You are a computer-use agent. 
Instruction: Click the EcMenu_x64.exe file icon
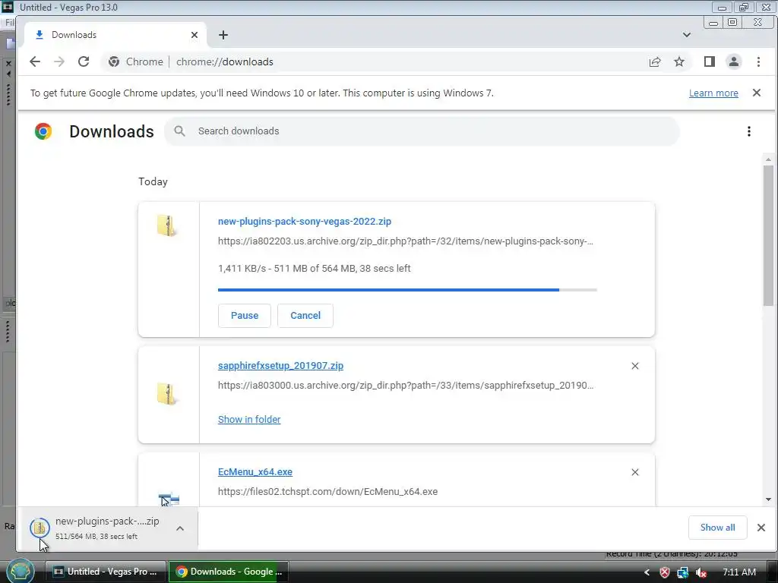click(x=169, y=499)
